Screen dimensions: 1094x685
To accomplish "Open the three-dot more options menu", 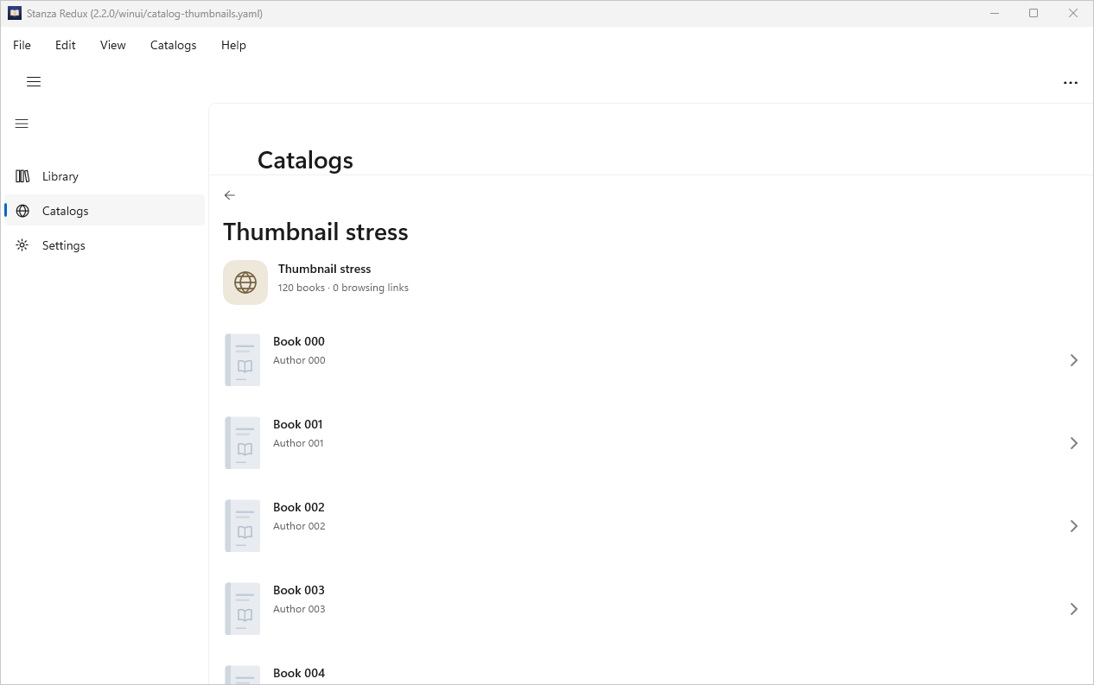I will tap(1071, 83).
